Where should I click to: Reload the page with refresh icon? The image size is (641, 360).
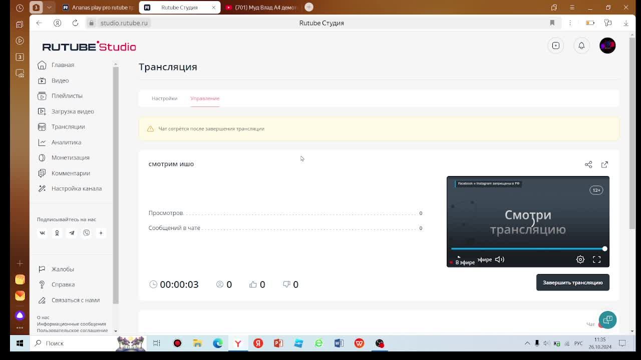point(75,23)
